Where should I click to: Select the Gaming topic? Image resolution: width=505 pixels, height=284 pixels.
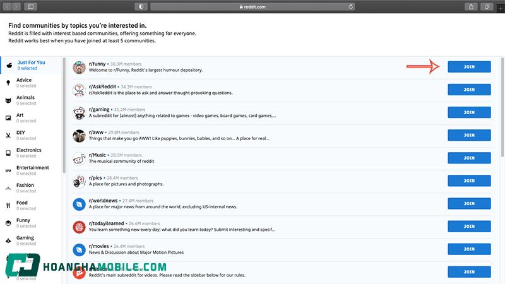pos(31,240)
